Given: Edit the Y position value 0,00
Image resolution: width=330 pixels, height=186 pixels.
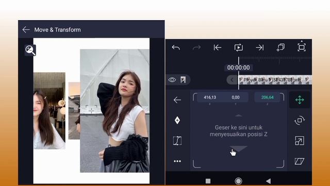Looking at the screenshot, I should [236, 97].
